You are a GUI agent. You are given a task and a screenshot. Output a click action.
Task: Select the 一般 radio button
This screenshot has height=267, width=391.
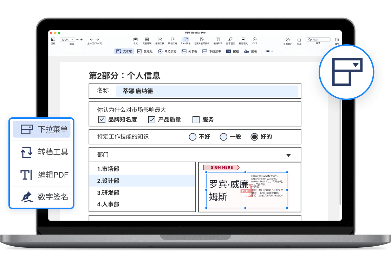point(223,137)
